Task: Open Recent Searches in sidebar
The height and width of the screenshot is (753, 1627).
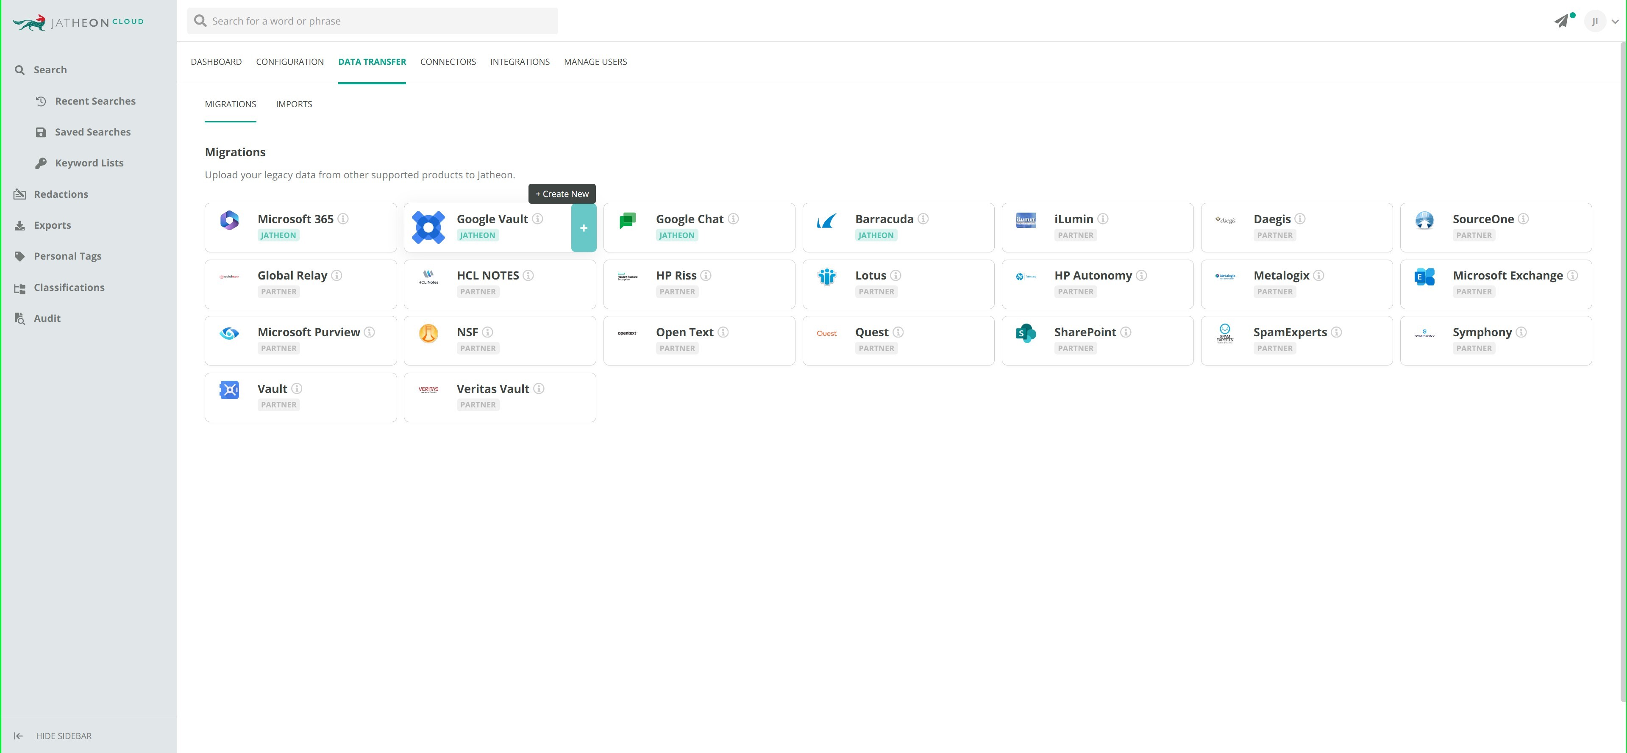Action: pos(86,101)
